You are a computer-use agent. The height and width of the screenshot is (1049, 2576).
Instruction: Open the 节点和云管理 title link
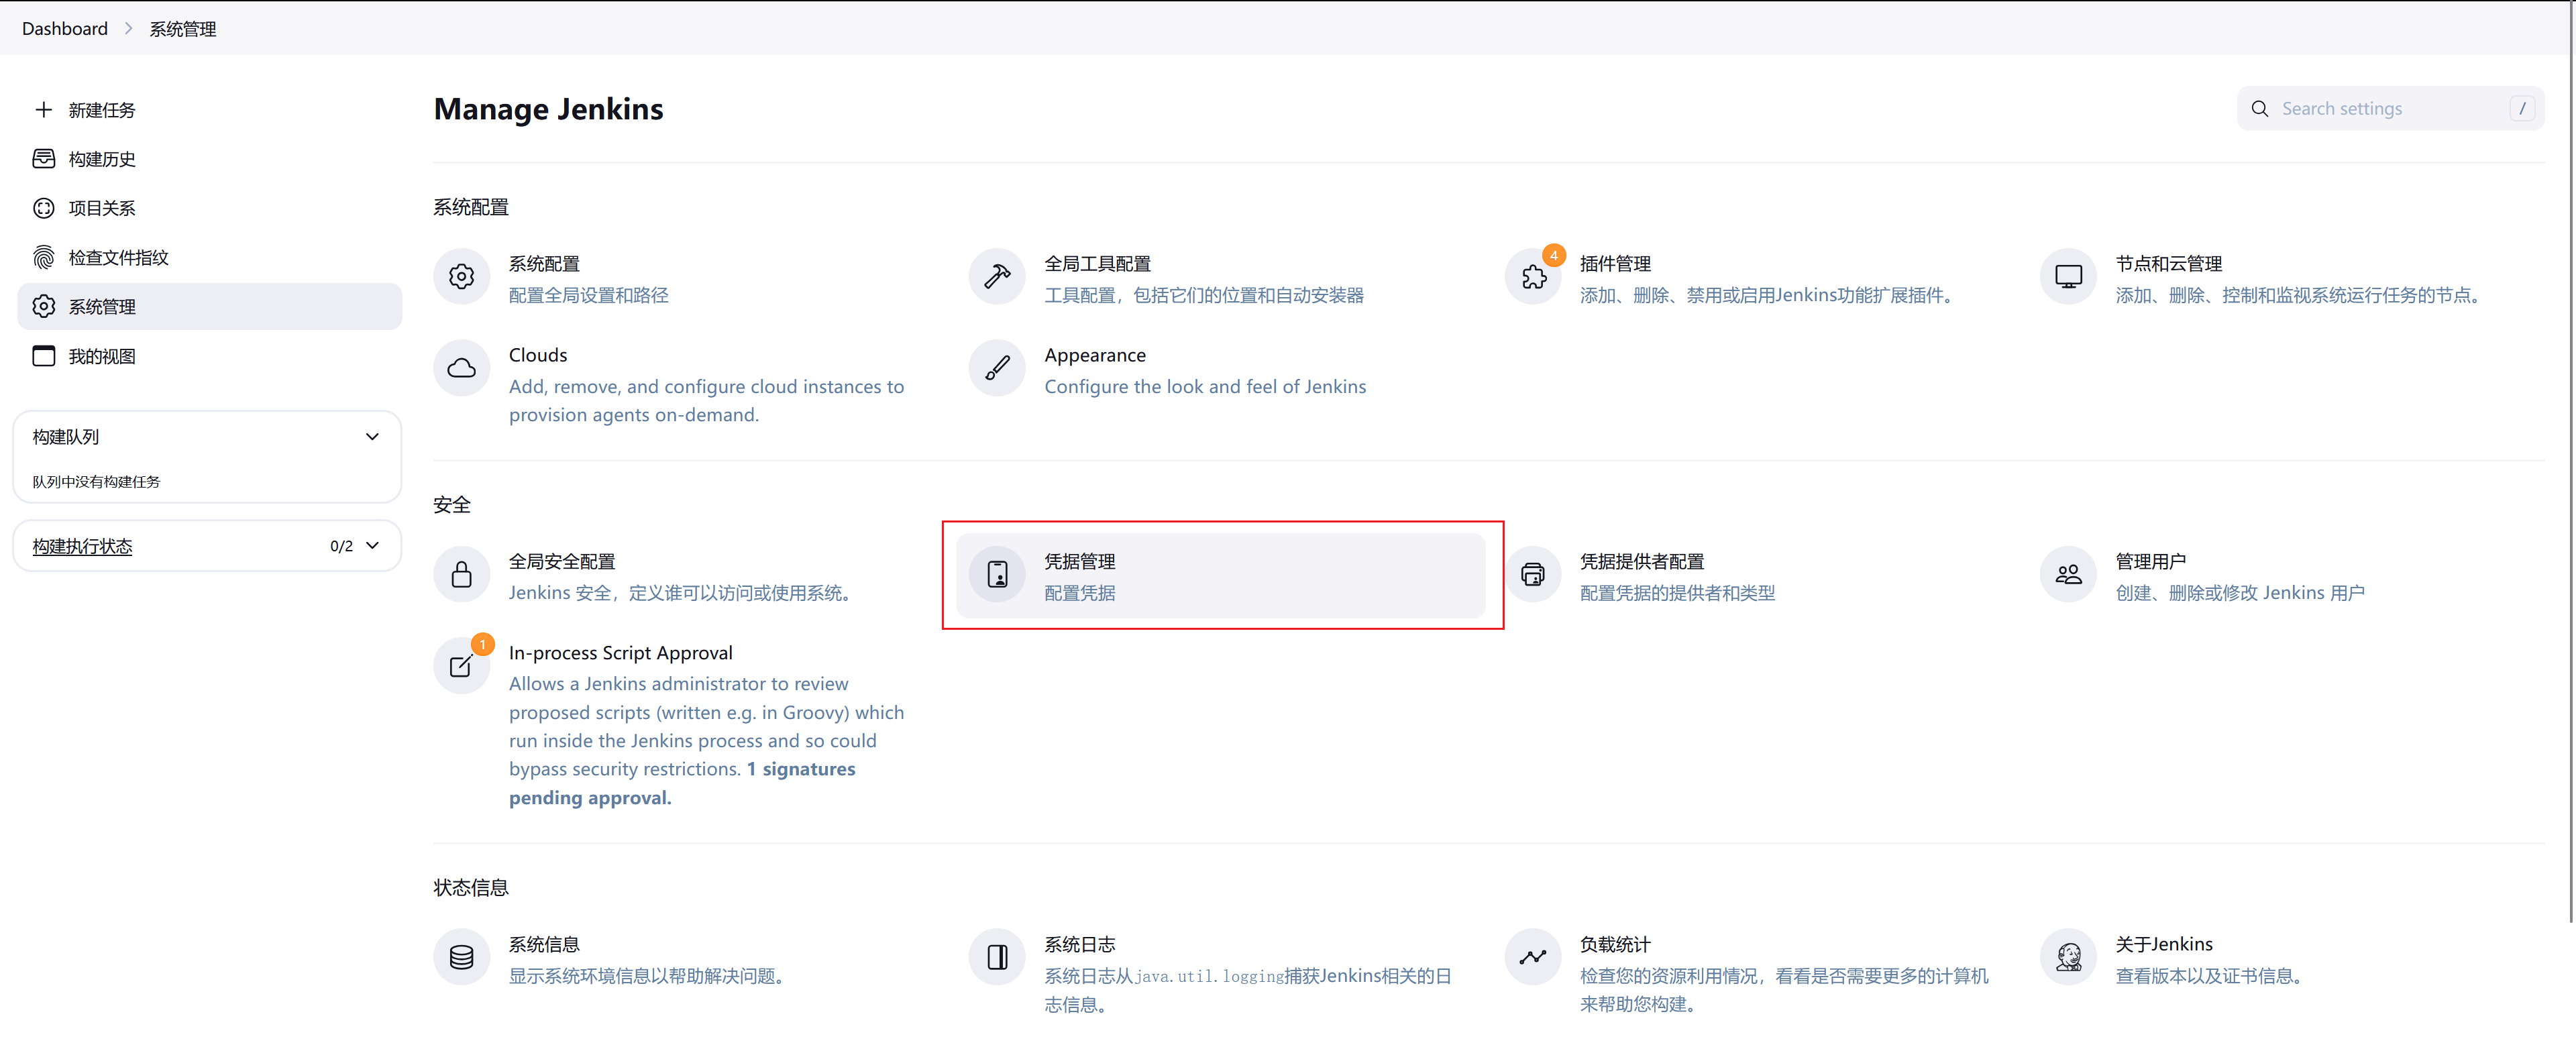(x=2168, y=263)
